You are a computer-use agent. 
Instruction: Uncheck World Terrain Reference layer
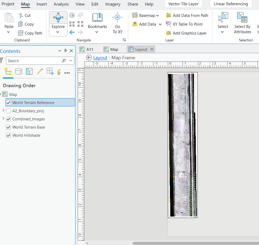click(8, 102)
